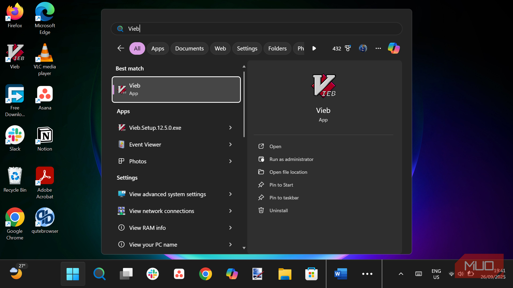
Task: Click the results list scrollbar up arrow
Action: [x=244, y=66]
